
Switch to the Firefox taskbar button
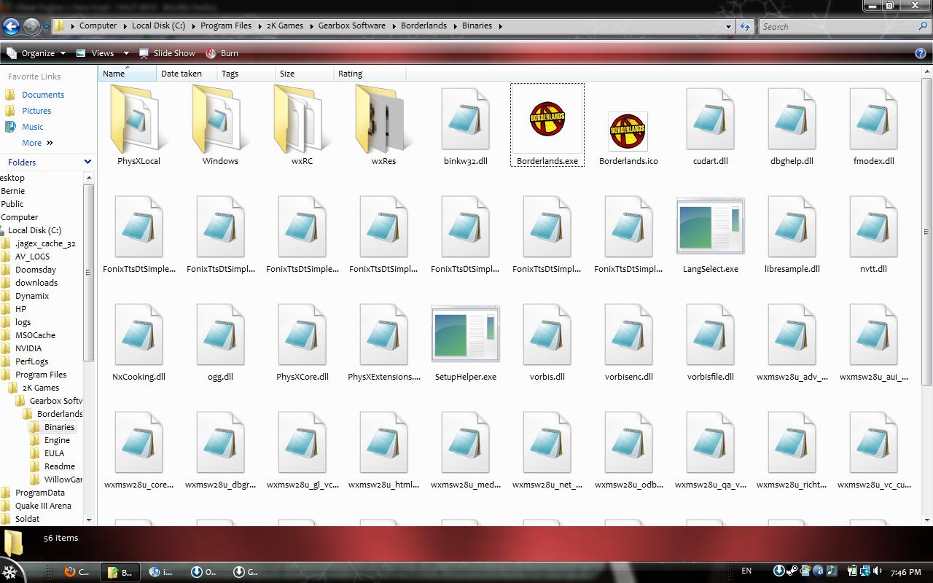tap(77, 572)
